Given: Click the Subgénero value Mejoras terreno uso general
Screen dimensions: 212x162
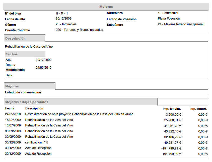Looking at the screenshot, I should point(180,24).
